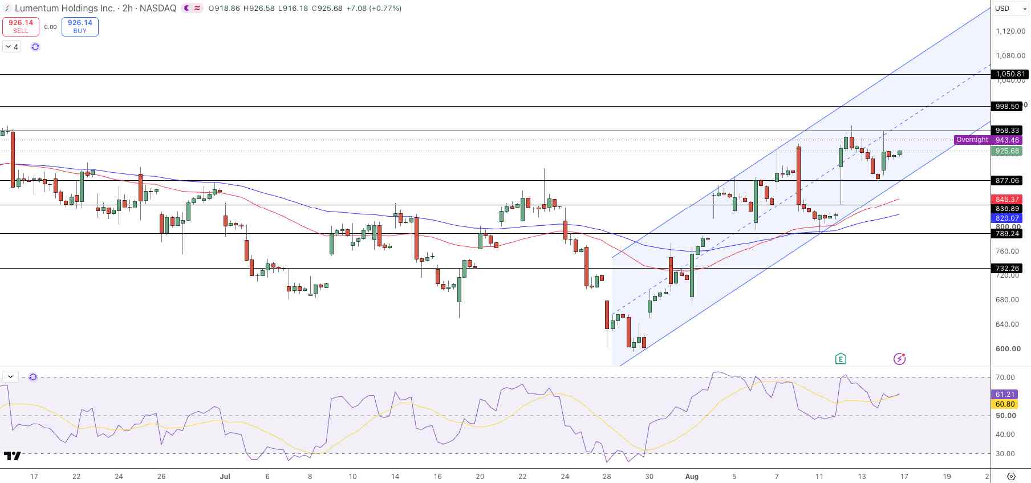Click the H926.58 high value
Image resolution: width=1031 pixels, height=483 pixels.
point(259,9)
